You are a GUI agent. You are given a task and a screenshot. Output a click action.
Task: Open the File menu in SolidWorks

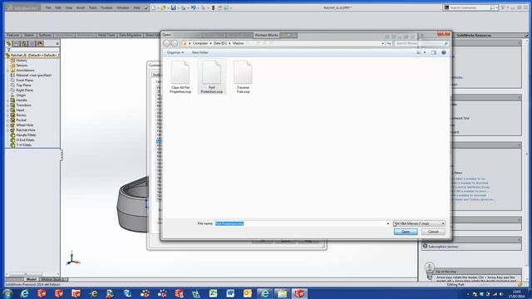coord(48,7)
